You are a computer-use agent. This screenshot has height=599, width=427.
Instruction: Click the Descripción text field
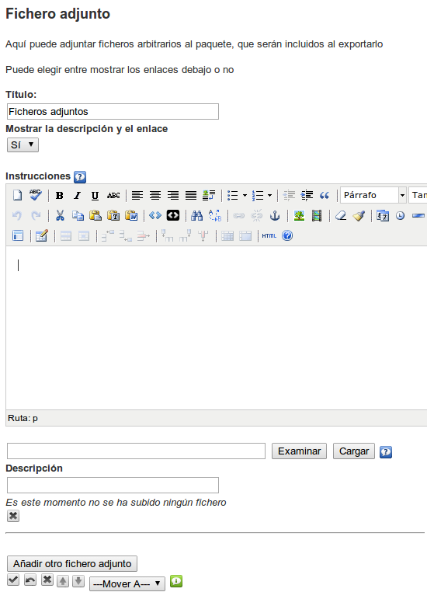113,485
